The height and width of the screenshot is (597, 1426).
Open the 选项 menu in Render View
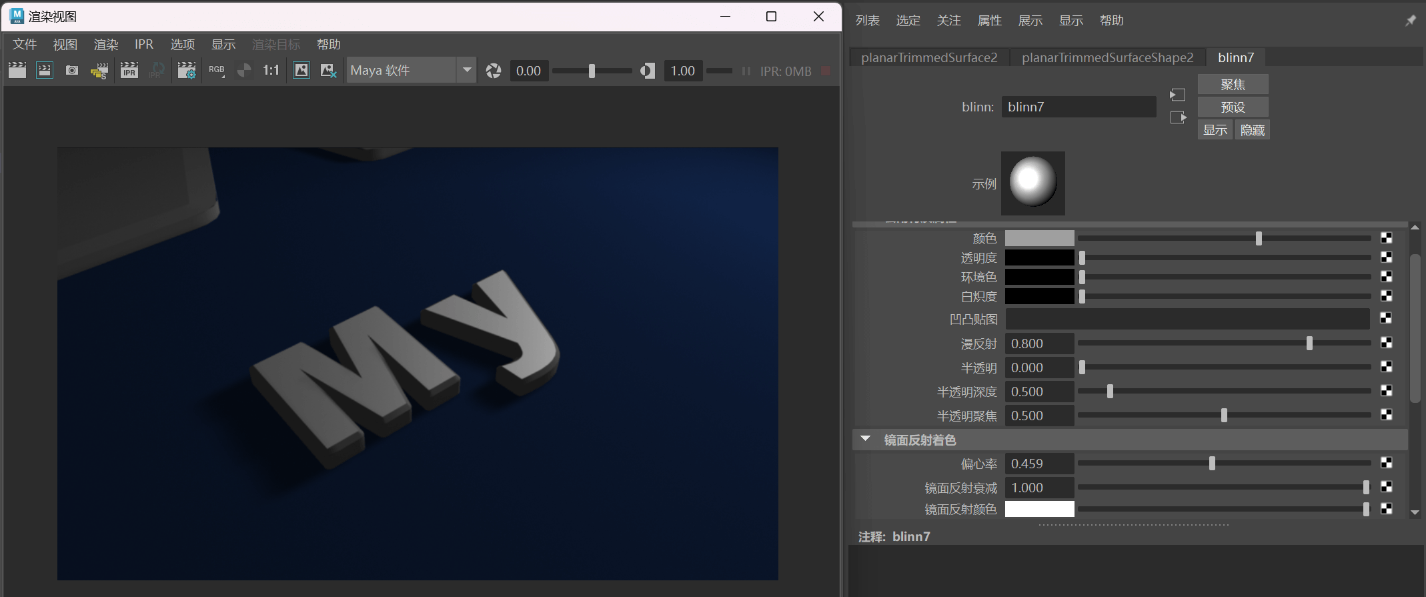(183, 45)
